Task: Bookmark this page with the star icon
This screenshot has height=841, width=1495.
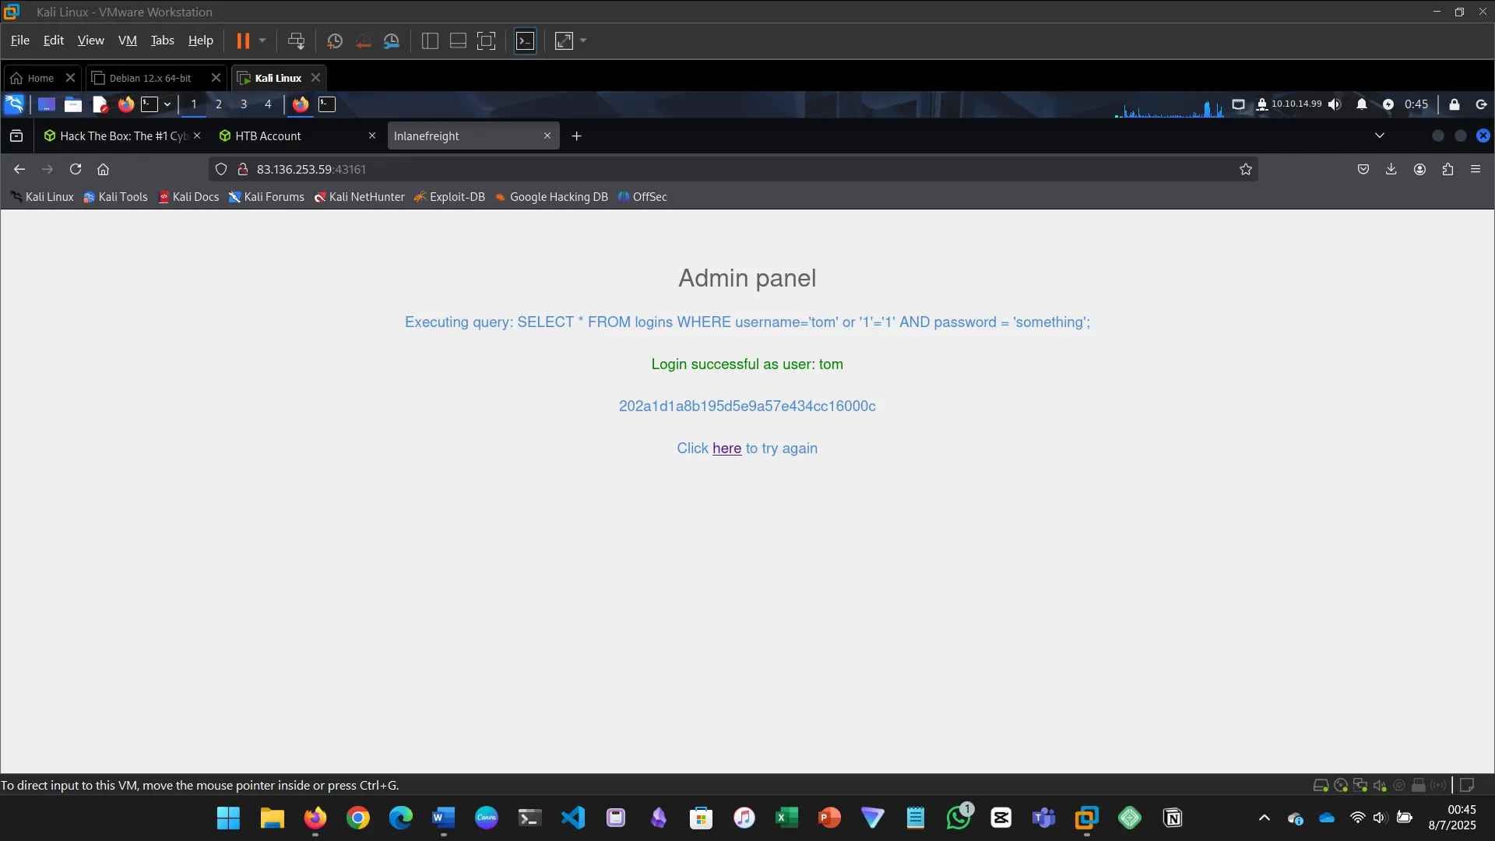Action: [x=1245, y=169]
